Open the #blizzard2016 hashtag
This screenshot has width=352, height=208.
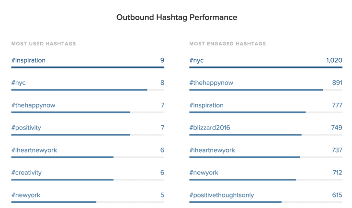[210, 128]
